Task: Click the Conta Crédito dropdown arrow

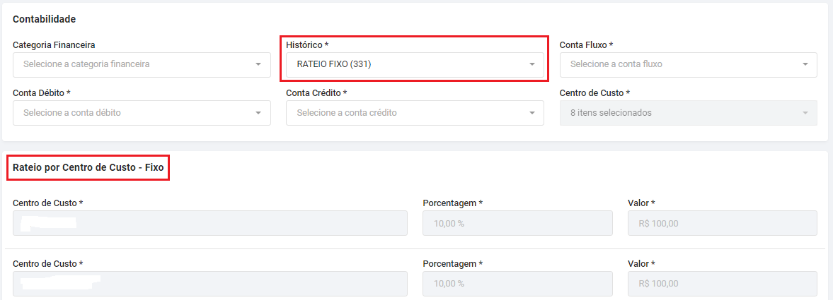Action: [x=532, y=113]
